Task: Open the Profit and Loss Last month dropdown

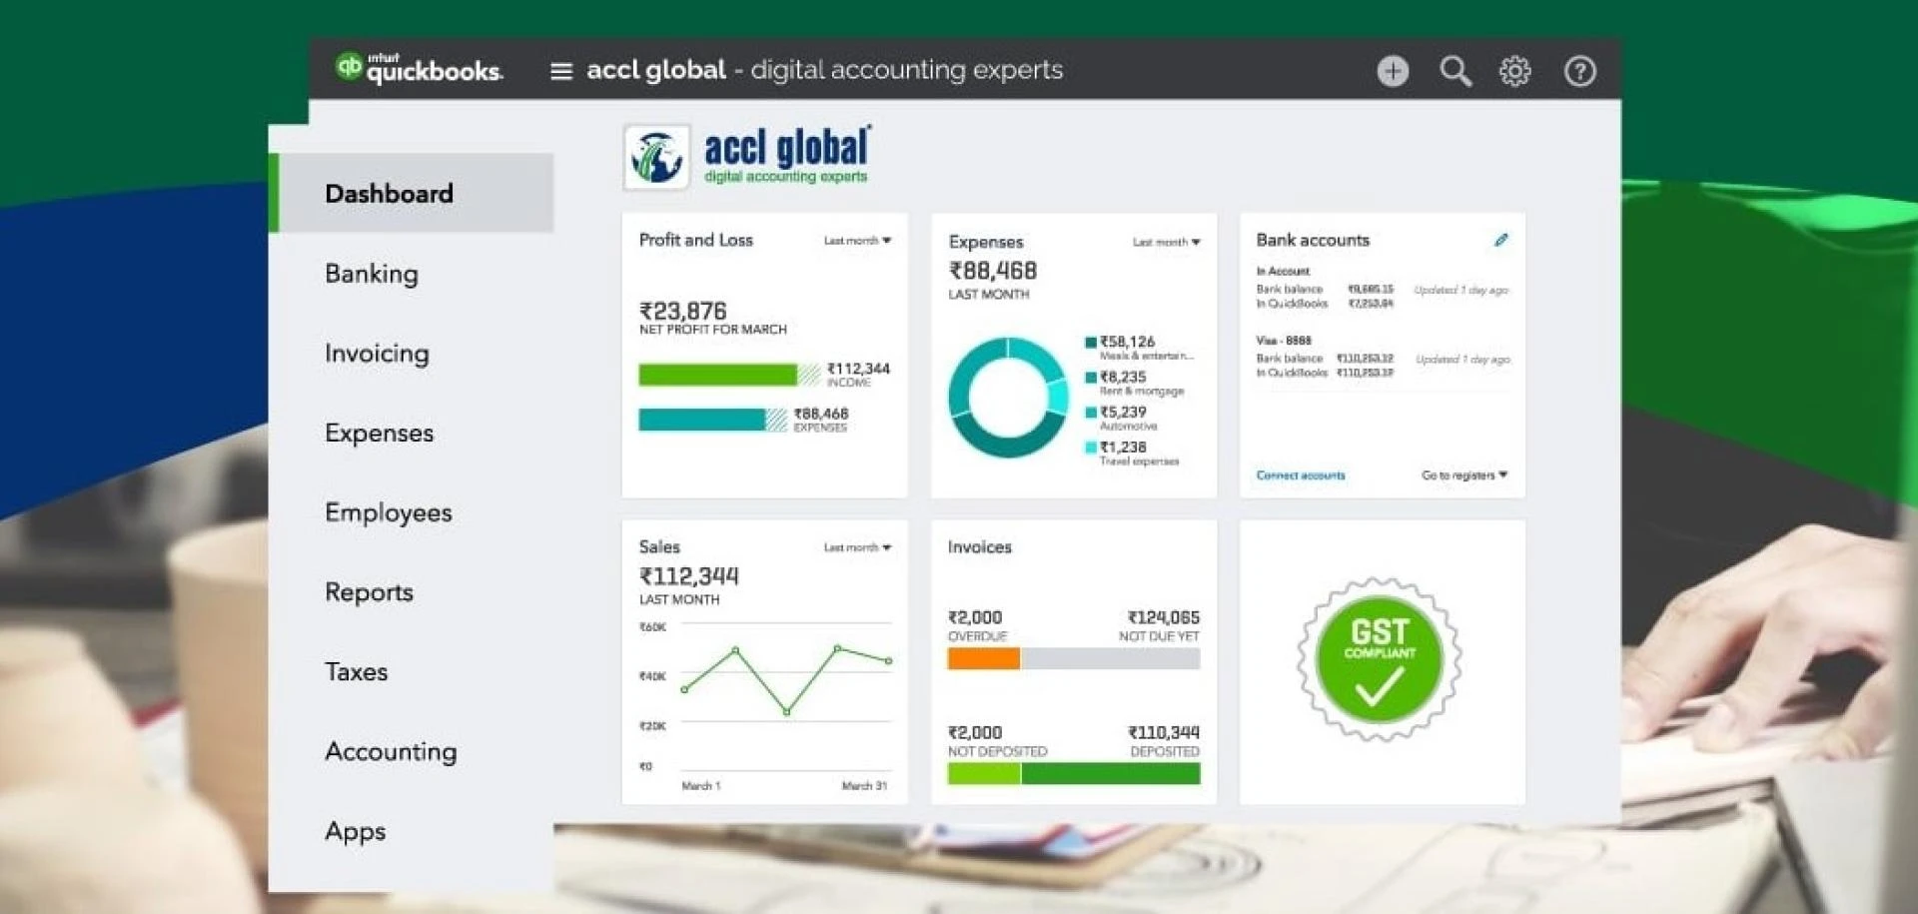Action: [855, 240]
